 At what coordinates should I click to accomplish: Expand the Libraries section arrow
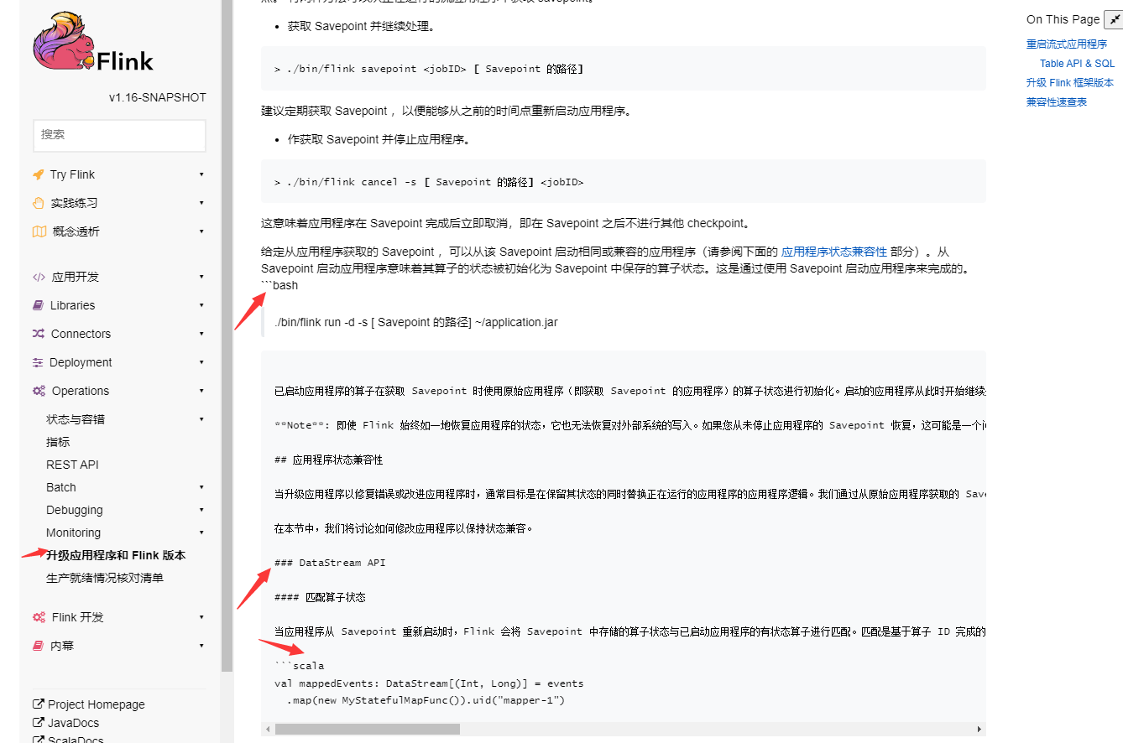201,305
